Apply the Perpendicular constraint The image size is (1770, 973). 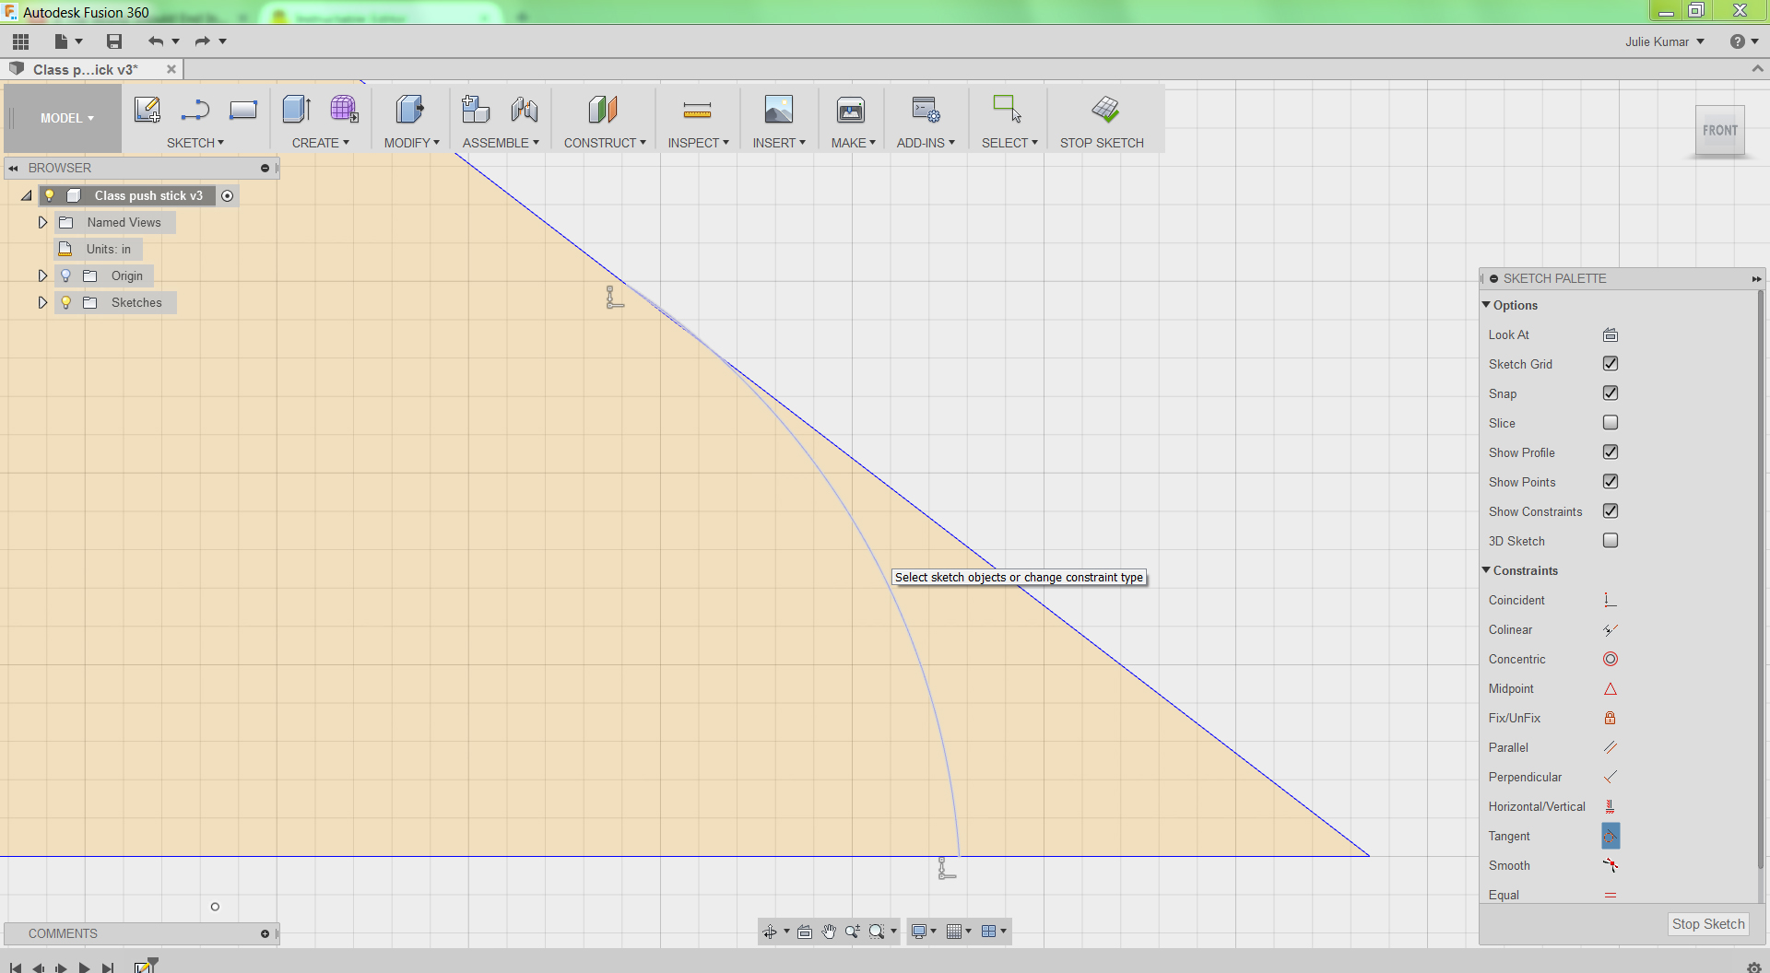pyautogui.click(x=1611, y=777)
